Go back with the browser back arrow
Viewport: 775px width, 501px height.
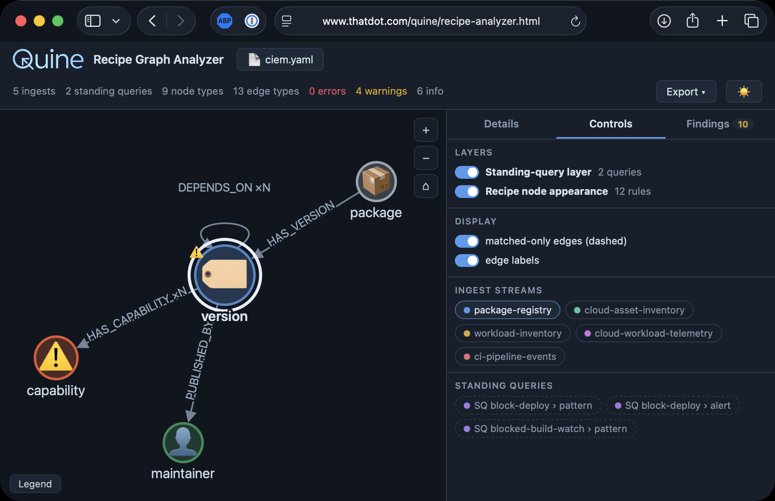[152, 21]
